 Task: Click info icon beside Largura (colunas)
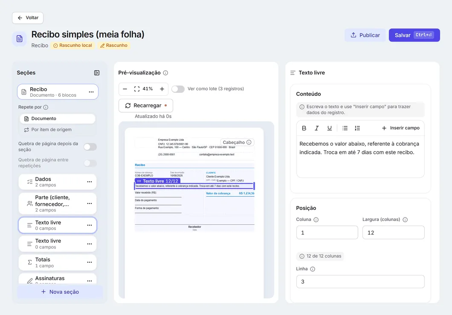(x=405, y=220)
